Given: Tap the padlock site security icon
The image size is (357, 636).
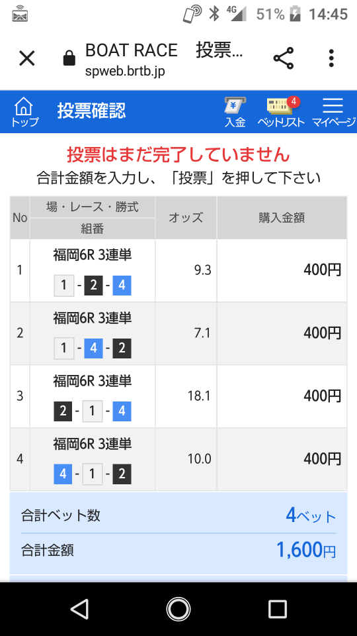Looking at the screenshot, I should click(x=69, y=58).
